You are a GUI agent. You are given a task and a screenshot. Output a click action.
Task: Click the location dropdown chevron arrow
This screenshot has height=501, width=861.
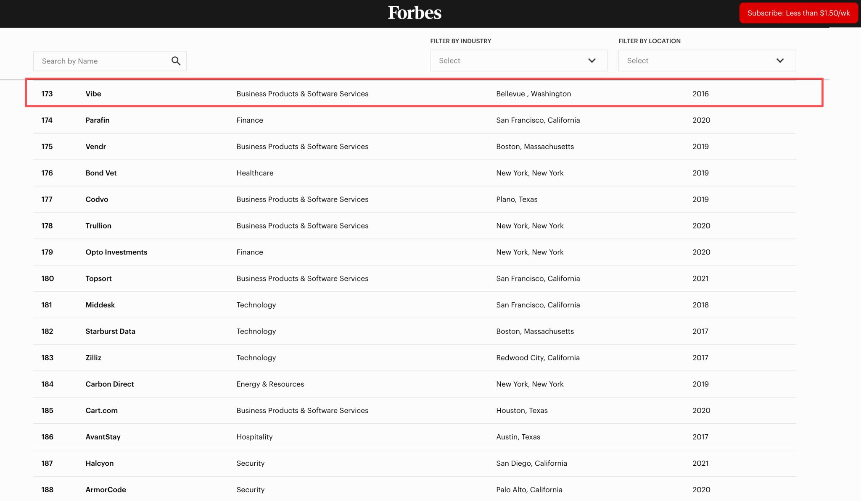pyautogui.click(x=780, y=60)
